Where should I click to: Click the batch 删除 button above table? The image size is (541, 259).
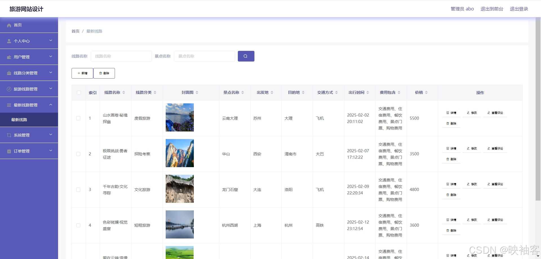pos(104,73)
